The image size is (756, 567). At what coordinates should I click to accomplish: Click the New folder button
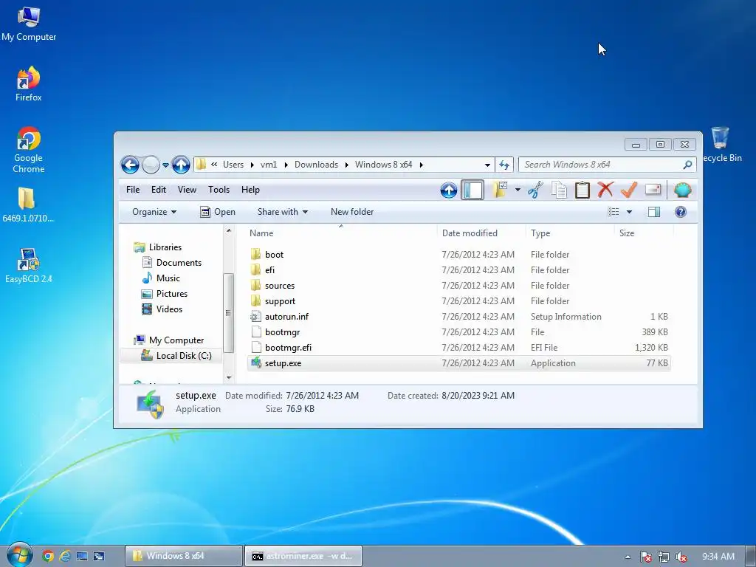coord(352,212)
